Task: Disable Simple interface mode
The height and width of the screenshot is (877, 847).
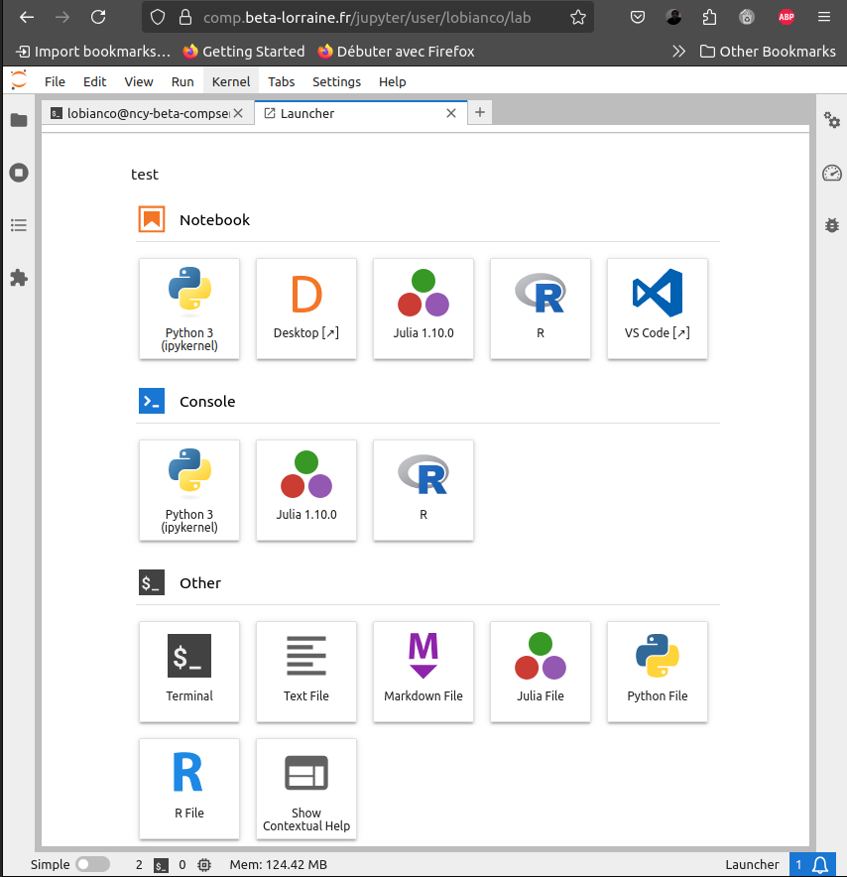Action: pyautogui.click(x=93, y=864)
